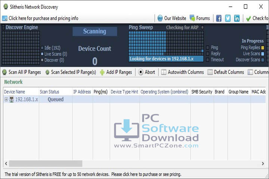Click the Scan Selected IP Range(s) icon
Screen dimensions: 269x179
[x=47, y=72]
